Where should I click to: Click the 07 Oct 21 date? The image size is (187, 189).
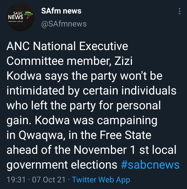click(x=49, y=179)
